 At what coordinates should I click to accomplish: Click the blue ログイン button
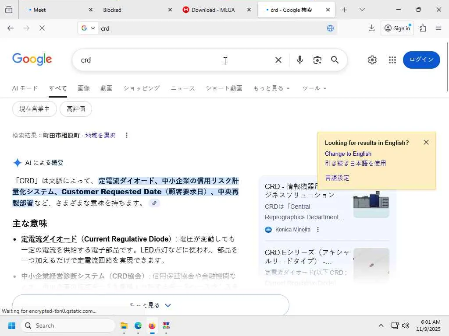421,59
